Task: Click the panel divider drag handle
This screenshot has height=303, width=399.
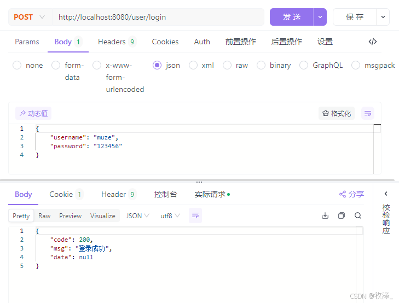Action: (199, 182)
